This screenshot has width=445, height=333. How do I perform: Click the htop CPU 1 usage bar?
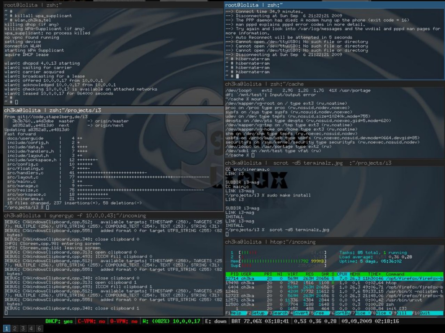[x=278, y=253]
